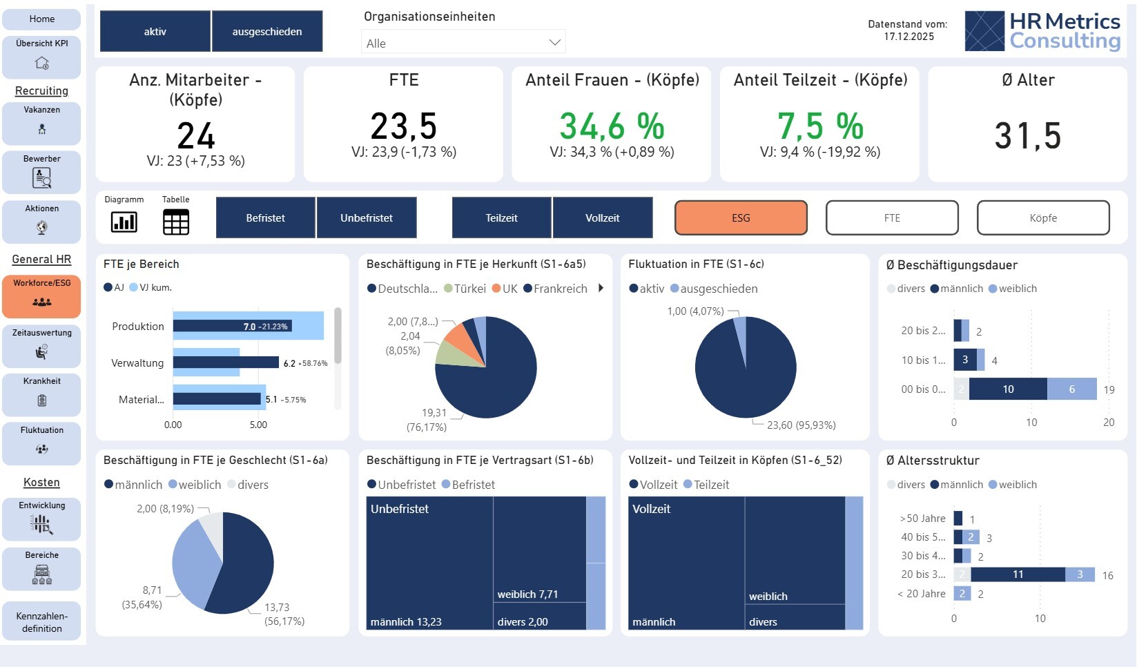The height and width of the screenshot is (667, 1137).
Task: Open the Zeitauswertung sidebar icon
Action: pos(42,352)
